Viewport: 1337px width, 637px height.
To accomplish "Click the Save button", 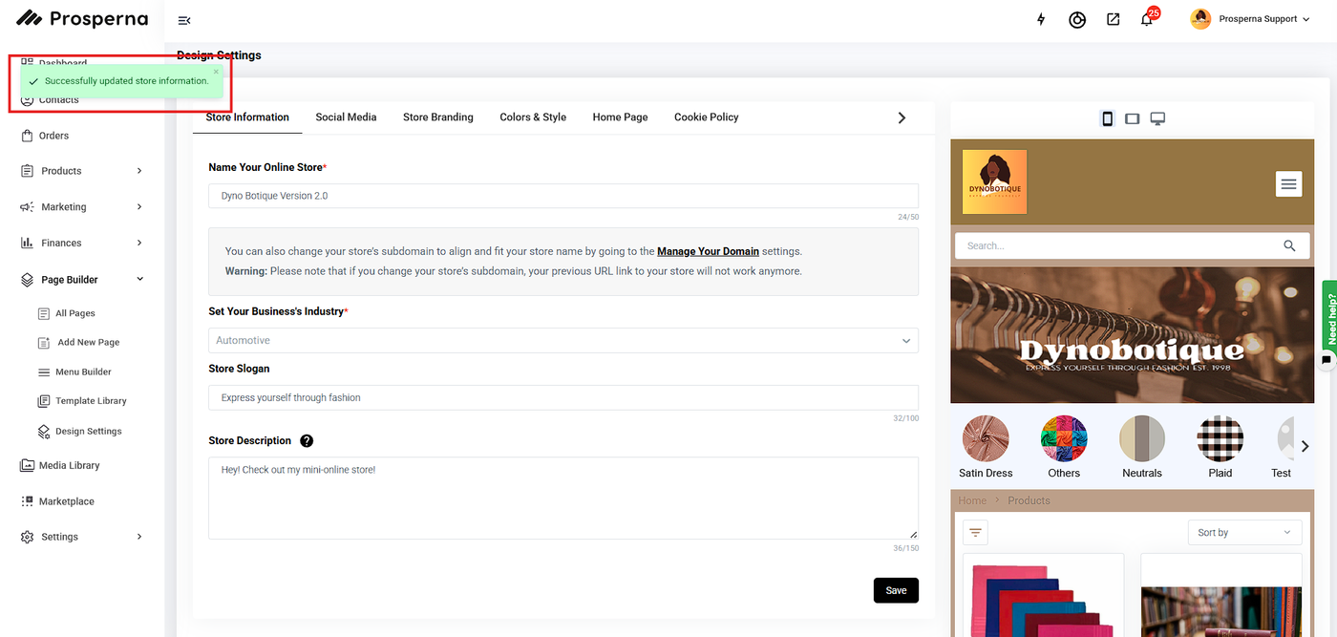I will point(896,590).
